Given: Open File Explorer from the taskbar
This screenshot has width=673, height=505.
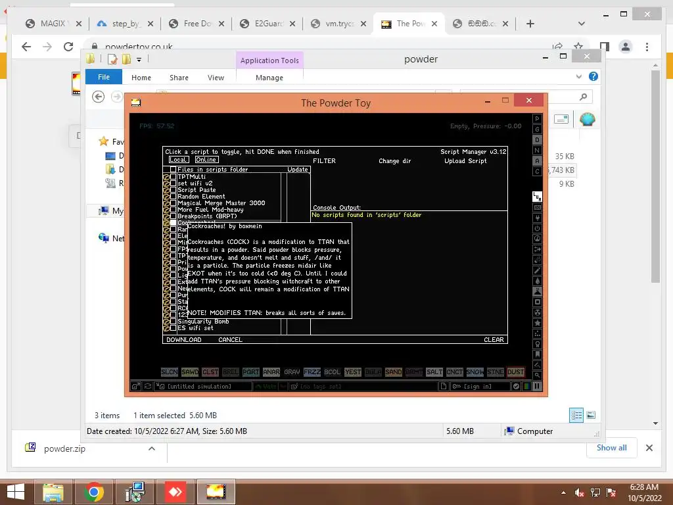Looking at the screenshot, I should (x=53, y=492).
